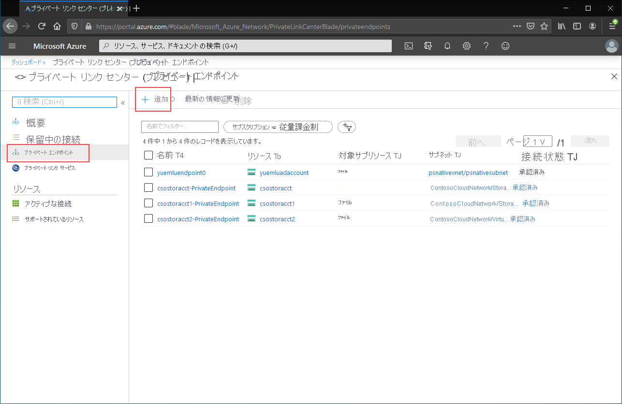Viewport: 622px width, 404px height.
Task: Click the 追加 add button
Action: tap(155, 99)
